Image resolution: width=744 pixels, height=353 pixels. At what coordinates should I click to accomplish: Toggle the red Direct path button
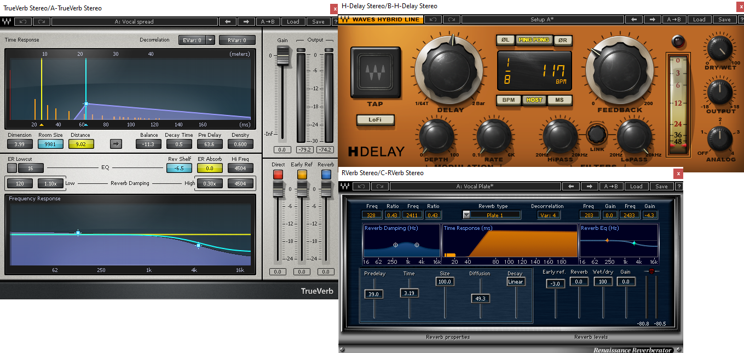[x=278, y=174]
